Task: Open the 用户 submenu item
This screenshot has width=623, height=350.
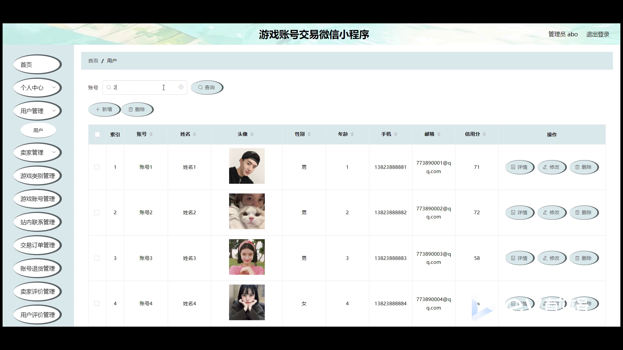Action: pos(38,130)
